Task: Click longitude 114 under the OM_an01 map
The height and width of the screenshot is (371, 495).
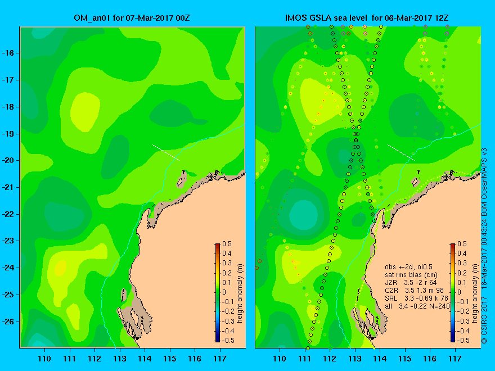Action: [145, 359]
